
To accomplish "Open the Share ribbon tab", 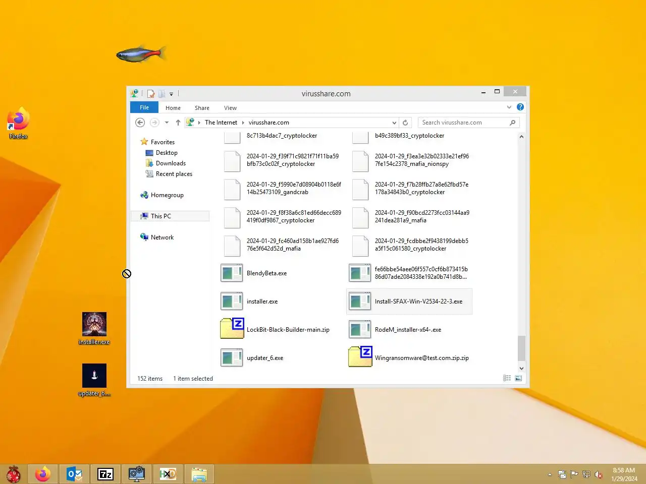I will [202, 108].
